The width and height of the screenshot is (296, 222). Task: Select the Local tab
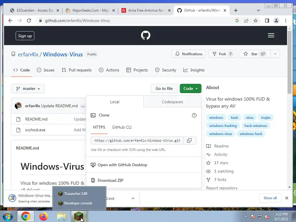[x=114, y=102]
